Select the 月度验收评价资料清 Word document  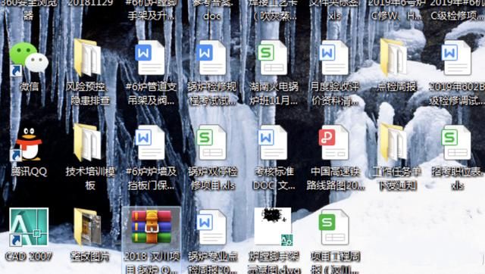point(334,58)
